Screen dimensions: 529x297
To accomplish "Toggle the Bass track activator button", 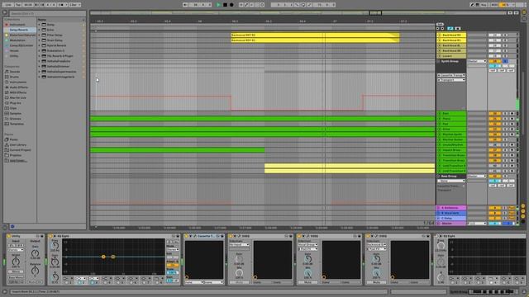I will tap(494, 114).
